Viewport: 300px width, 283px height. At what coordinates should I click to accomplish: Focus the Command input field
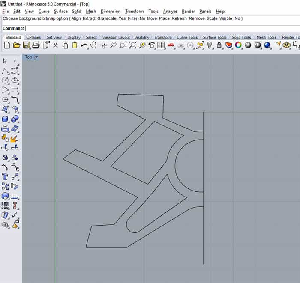tap(162, 29)
